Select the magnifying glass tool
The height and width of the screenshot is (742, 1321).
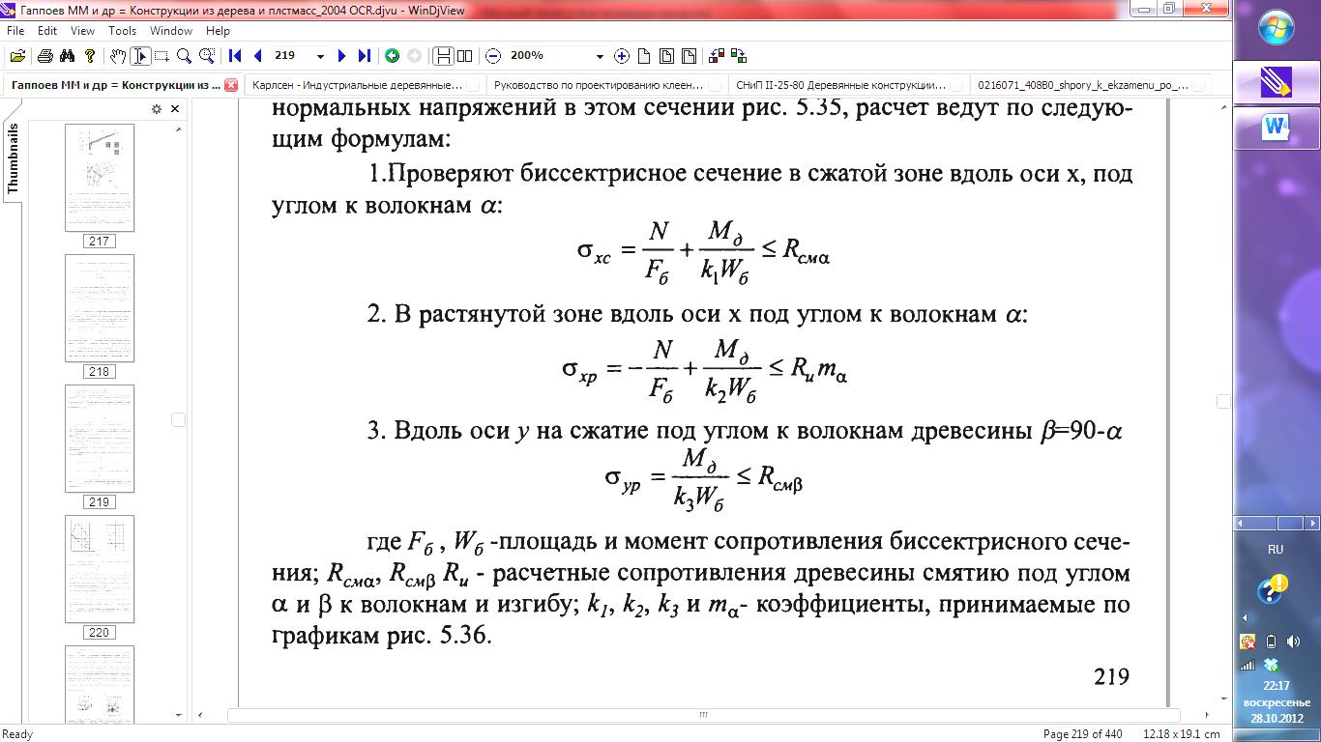pos(184,56)
